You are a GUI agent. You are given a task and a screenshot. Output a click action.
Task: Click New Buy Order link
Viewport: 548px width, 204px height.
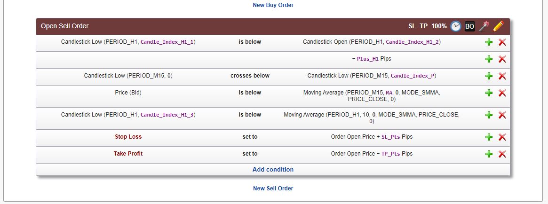pos(273,5)
